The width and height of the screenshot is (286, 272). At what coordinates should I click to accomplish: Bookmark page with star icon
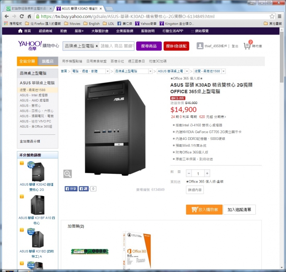[x=272, y=16]
